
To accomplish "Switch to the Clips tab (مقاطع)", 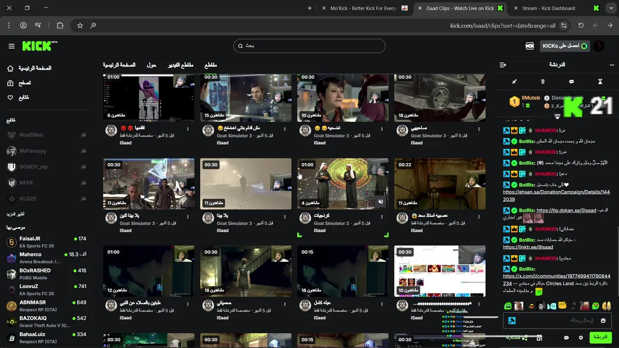I will point(211,65).
